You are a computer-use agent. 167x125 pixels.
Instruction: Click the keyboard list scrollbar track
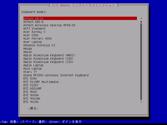pyautogui.click(x=141, y=62)
